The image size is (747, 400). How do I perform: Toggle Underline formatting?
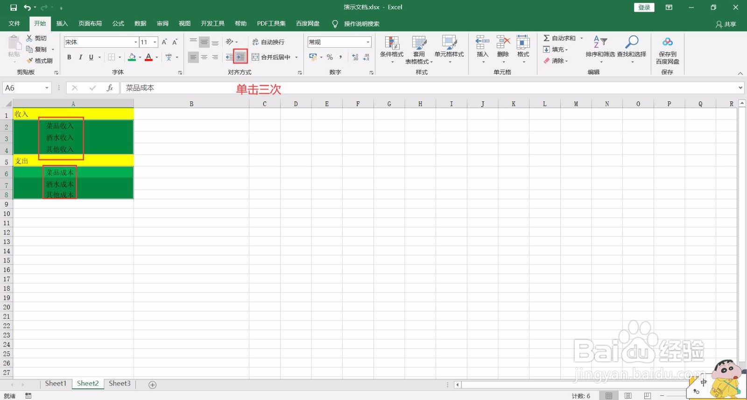tap(91, 57)
